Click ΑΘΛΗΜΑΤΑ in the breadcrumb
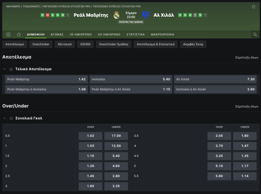The image size is (261, 194). (x=13, y=6)
